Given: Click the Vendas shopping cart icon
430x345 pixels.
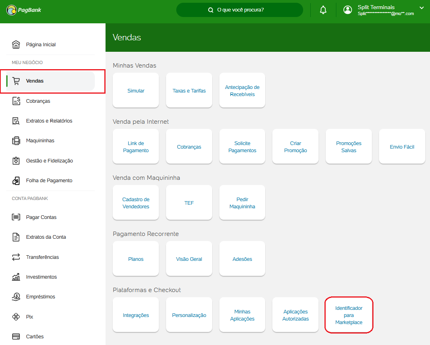Looking at the screenshot, I should point(16,81).
